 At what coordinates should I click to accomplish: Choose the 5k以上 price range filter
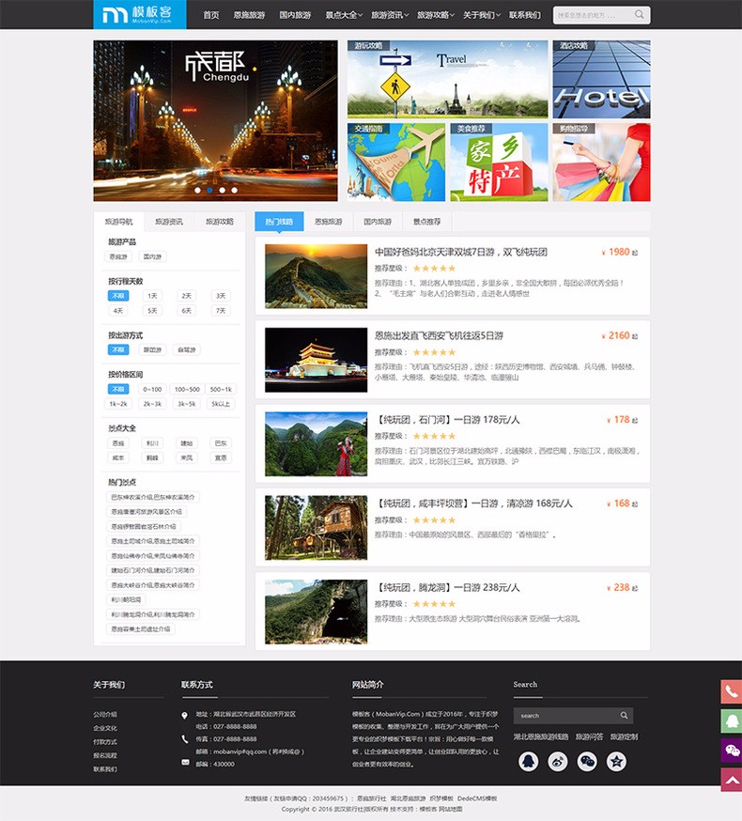pos(221,404)
